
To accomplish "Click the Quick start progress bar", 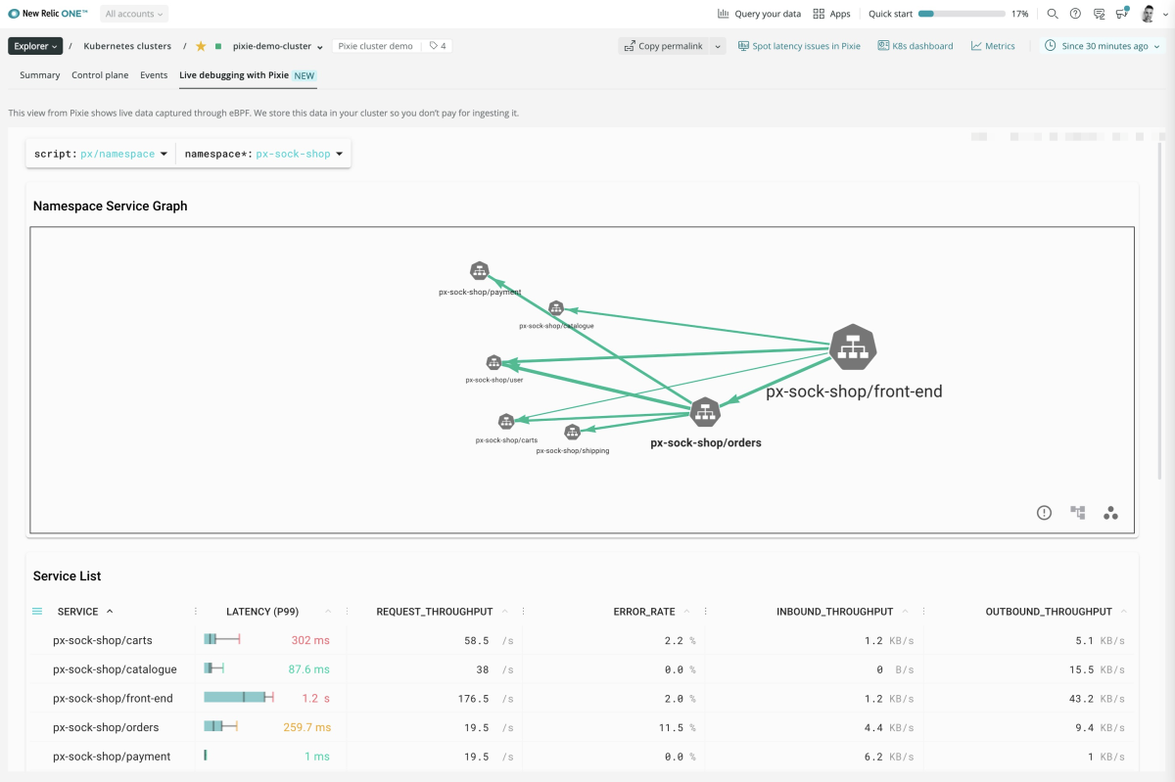I will pos(962,14).
